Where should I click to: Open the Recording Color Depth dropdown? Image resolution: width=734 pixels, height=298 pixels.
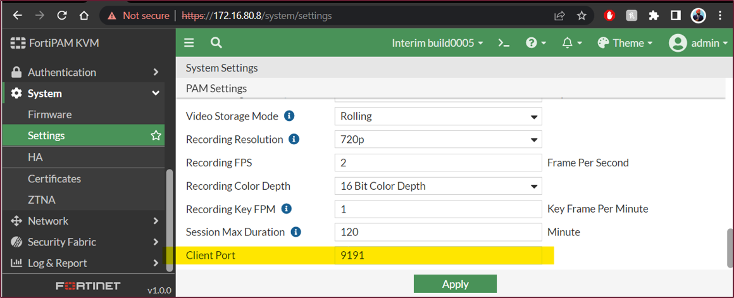point(438,186)
